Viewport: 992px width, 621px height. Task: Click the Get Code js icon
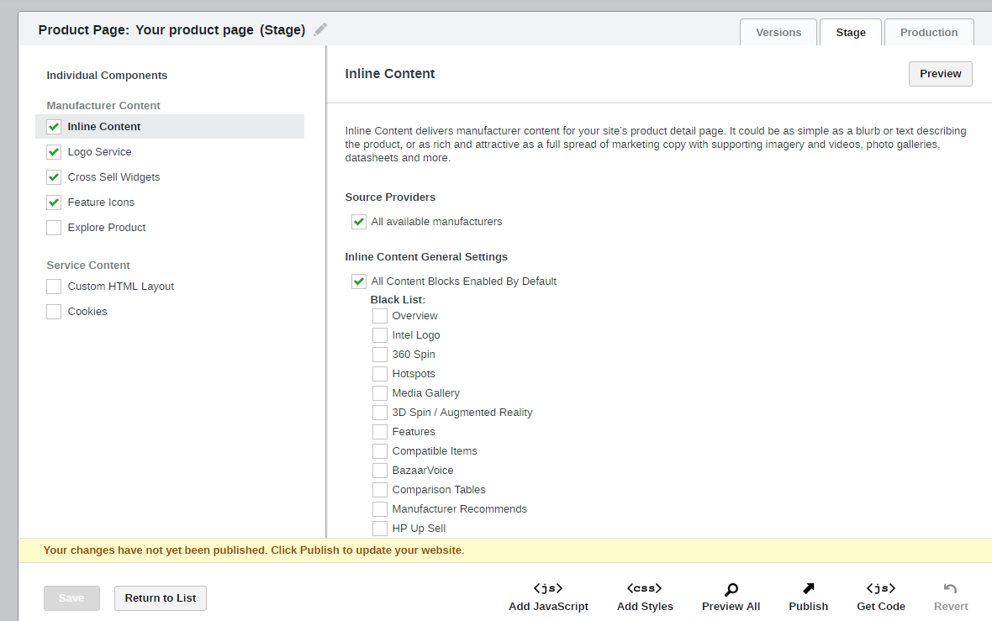[x=881, y=589]
